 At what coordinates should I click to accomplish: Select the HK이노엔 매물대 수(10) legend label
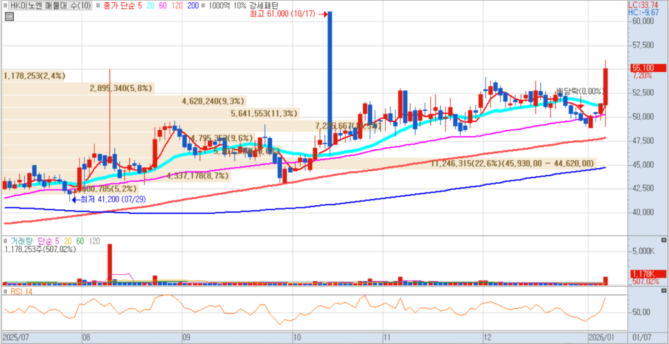[50, 6]
